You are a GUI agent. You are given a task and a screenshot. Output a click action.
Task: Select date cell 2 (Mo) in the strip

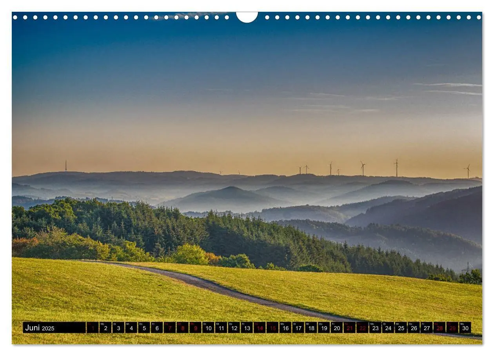[x=105, y=328]
